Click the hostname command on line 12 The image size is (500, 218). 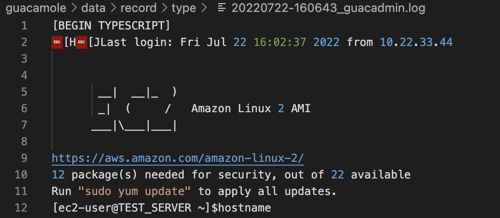coord(244,208)
